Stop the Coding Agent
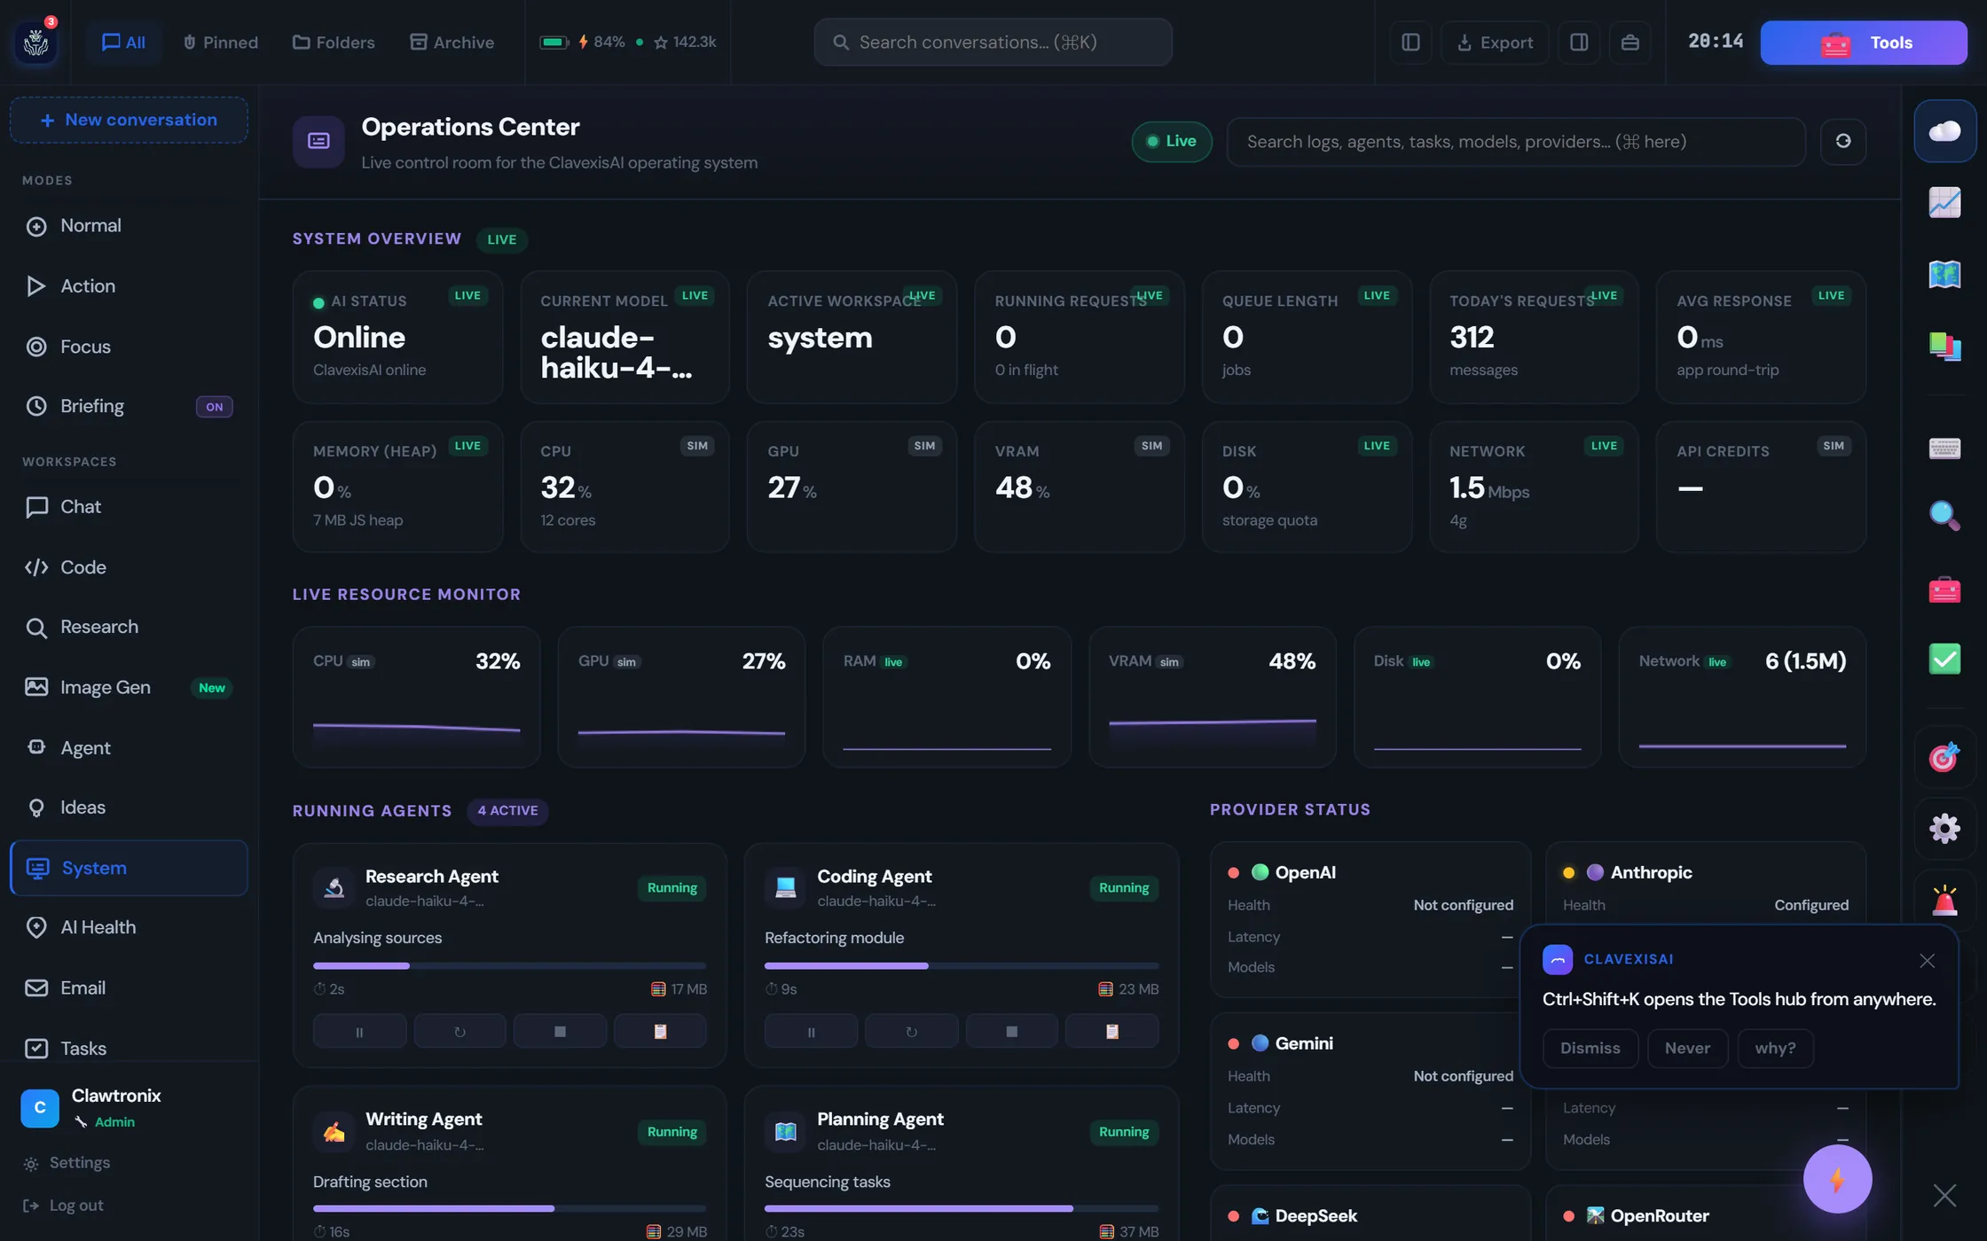The height and width of the screenshot is (1241, 1987). (1011, 1032)
